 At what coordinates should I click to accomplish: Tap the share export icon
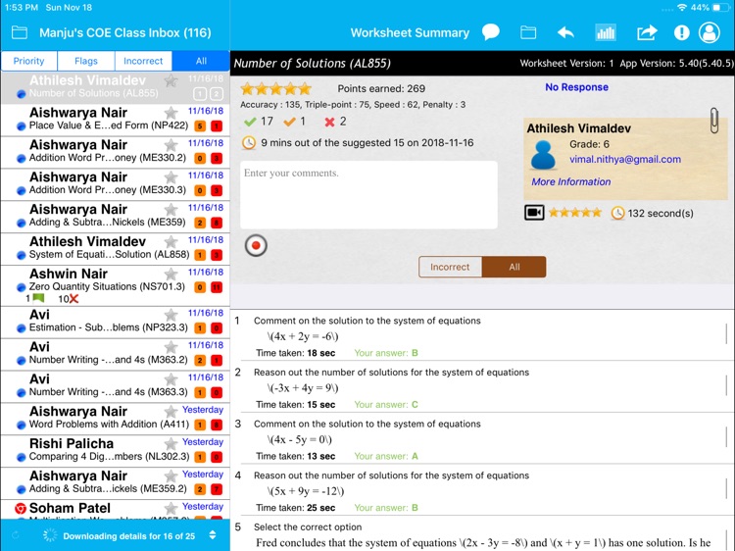647,32
